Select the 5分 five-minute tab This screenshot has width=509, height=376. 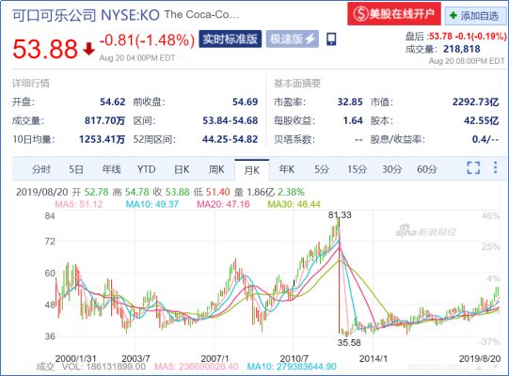click(x=322, y=169)
